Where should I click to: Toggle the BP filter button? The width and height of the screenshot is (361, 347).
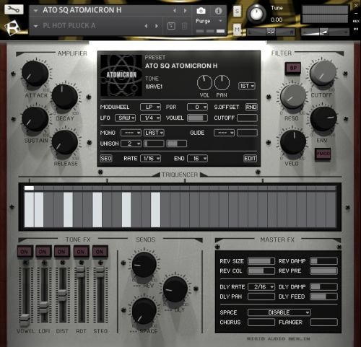(x=293, y=68)
